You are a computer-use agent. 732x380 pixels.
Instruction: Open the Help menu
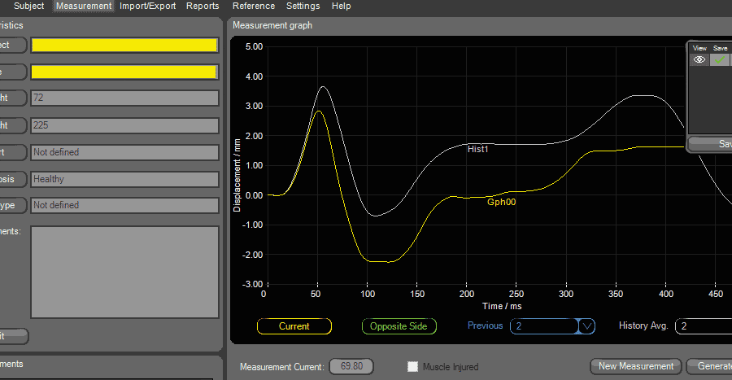(342, 6)
